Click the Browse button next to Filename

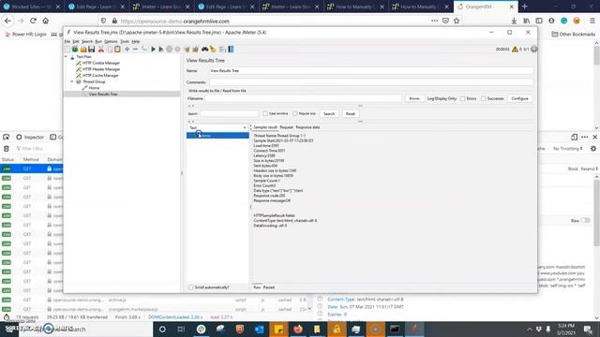[x=414, y=98]
